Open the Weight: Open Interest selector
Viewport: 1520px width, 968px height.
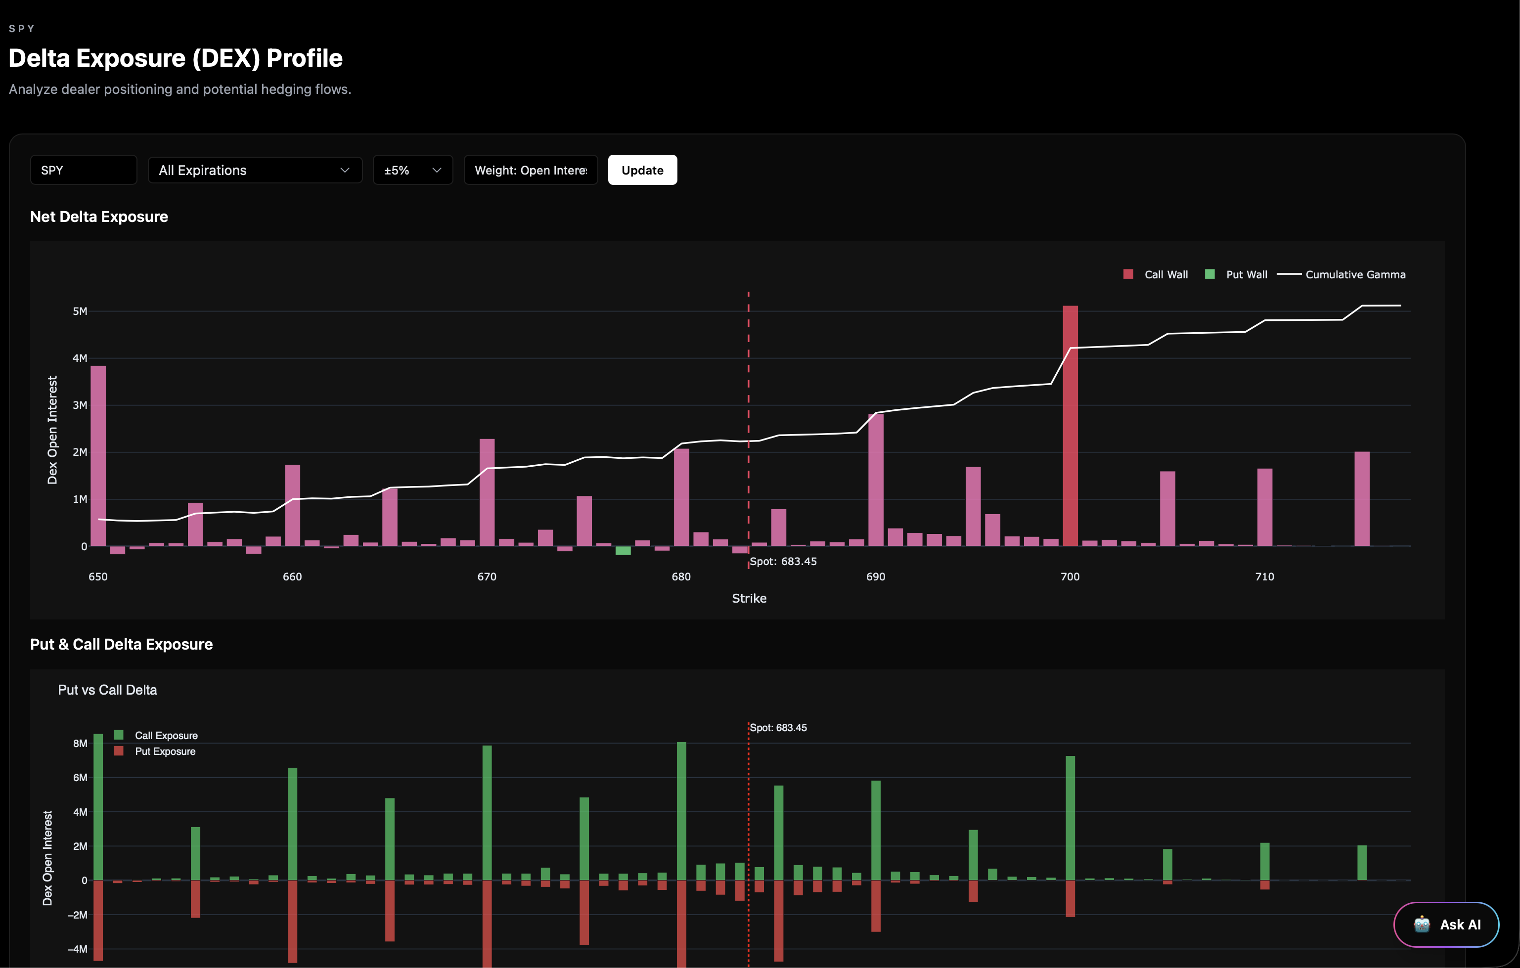click(530, 171)
